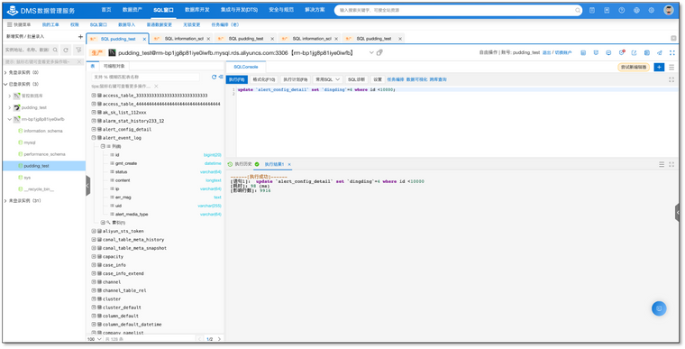Collapse the 已登录实例 group
Screen dimensions: 685x349
point(5,84)
